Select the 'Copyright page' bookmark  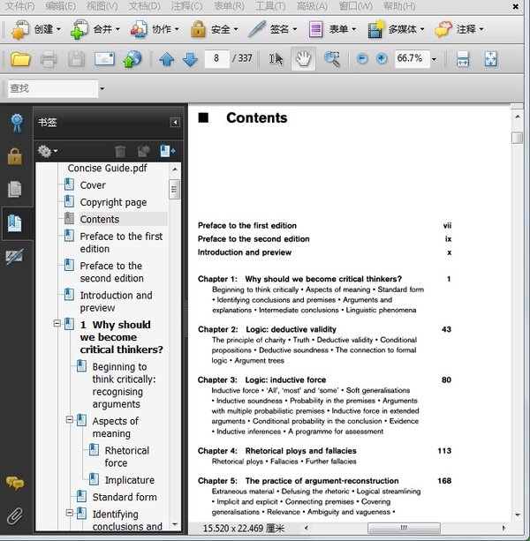click(113, 202)
